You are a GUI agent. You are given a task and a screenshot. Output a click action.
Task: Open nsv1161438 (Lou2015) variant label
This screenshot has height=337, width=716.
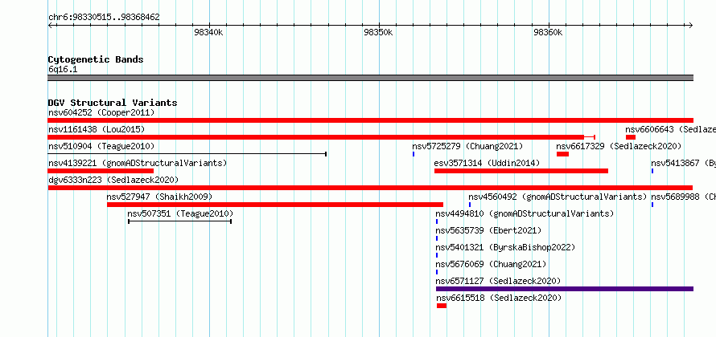97,129
